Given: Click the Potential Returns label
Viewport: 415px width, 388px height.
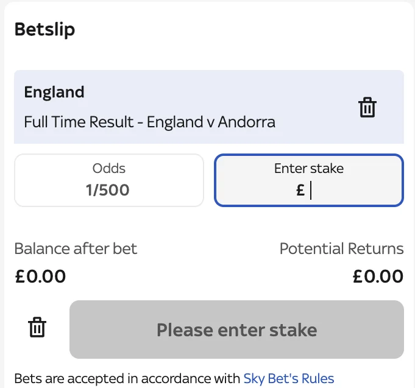Looking at the screenshot, I should [x=341, y=249].
